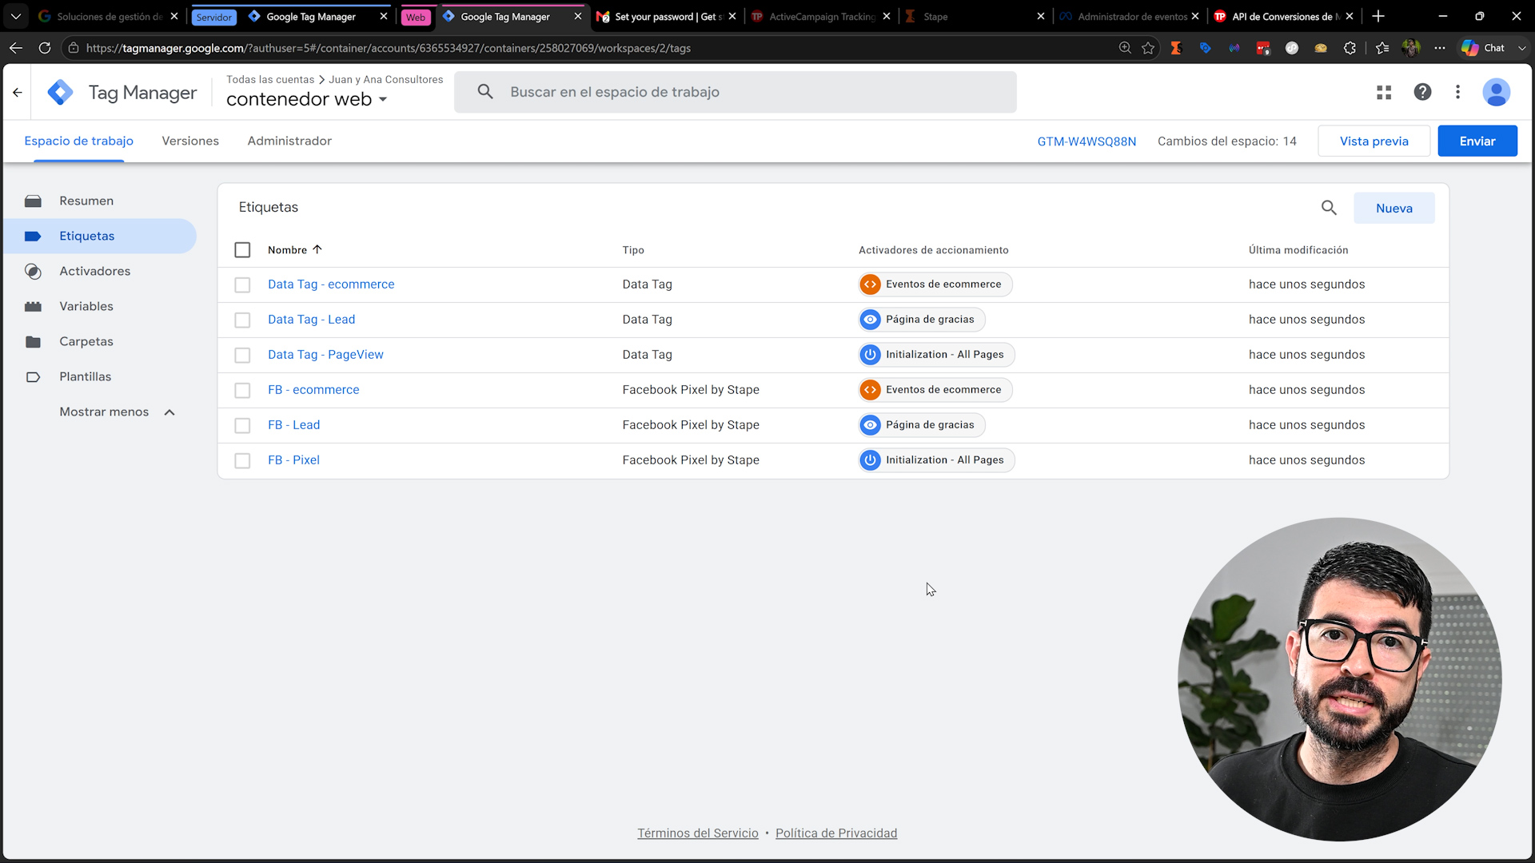Click the browser address bar URL

389,48
